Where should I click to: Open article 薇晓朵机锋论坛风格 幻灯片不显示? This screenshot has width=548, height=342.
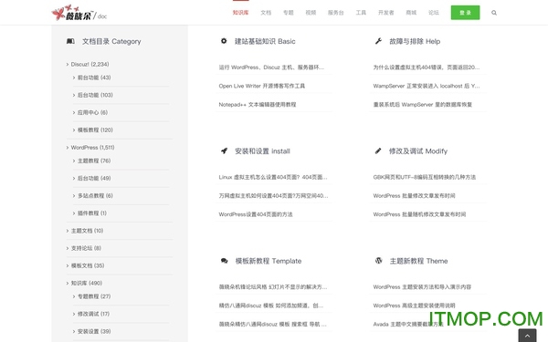tap(273, 287)
